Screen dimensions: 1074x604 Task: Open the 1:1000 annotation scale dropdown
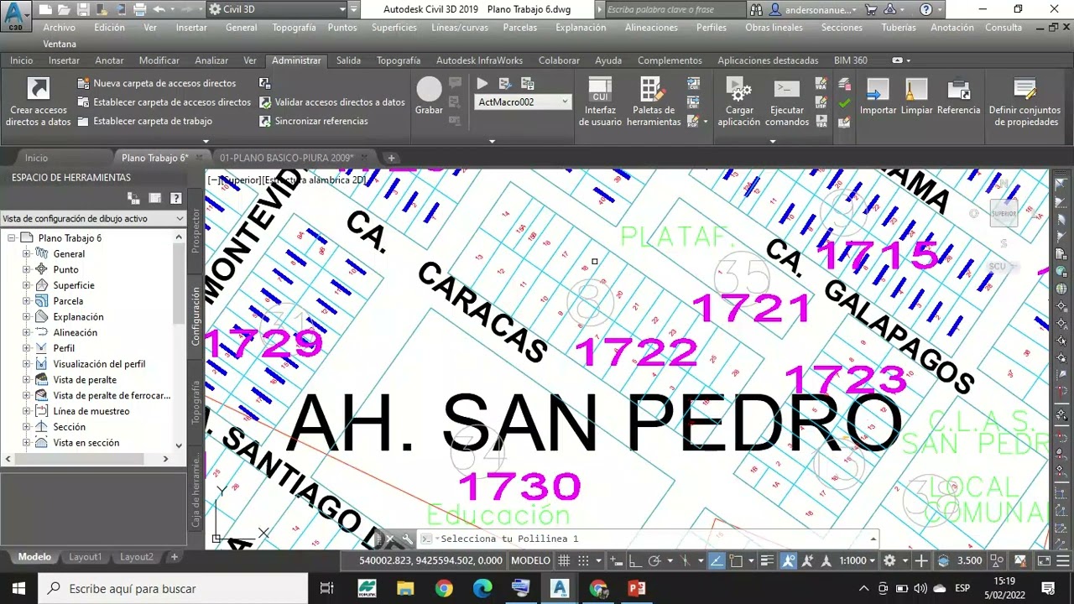(858, 560)
